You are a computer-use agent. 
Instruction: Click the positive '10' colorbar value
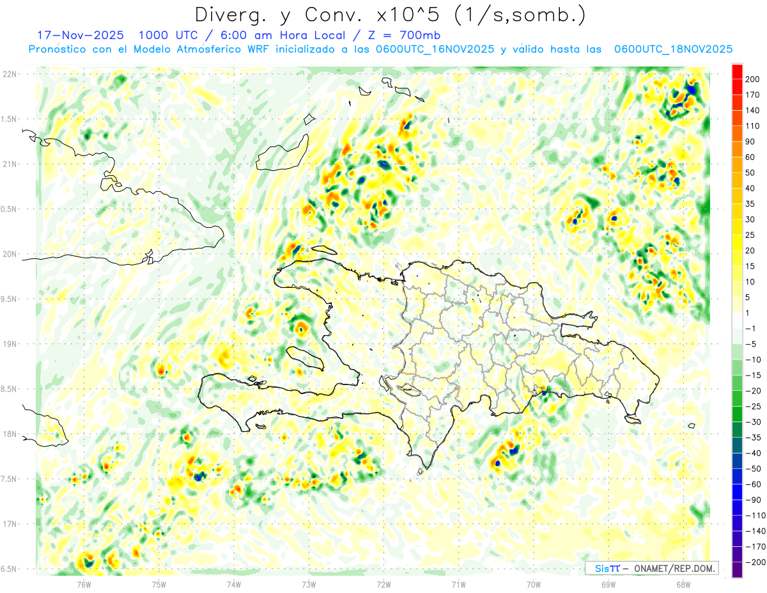point(750,281)
